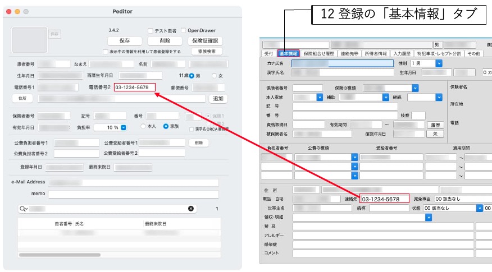Viewport: 492px width, 272px height.
Task: Select the 女 radio button
Action: [x=214, y=76]
